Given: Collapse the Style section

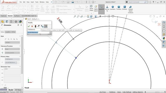Looking at the screenshot, I should click(x=20, y=36).
